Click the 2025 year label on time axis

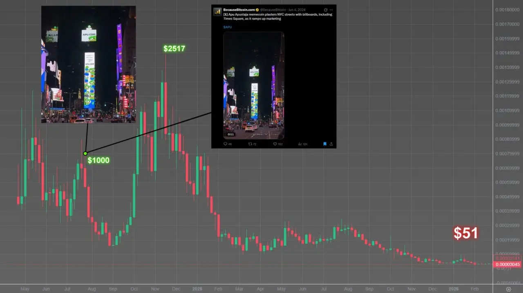(198, 289)
